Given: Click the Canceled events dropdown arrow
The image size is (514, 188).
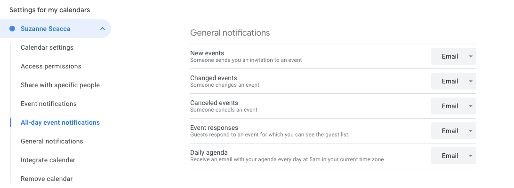Looking at the screenshot, I should click(470, 106).
